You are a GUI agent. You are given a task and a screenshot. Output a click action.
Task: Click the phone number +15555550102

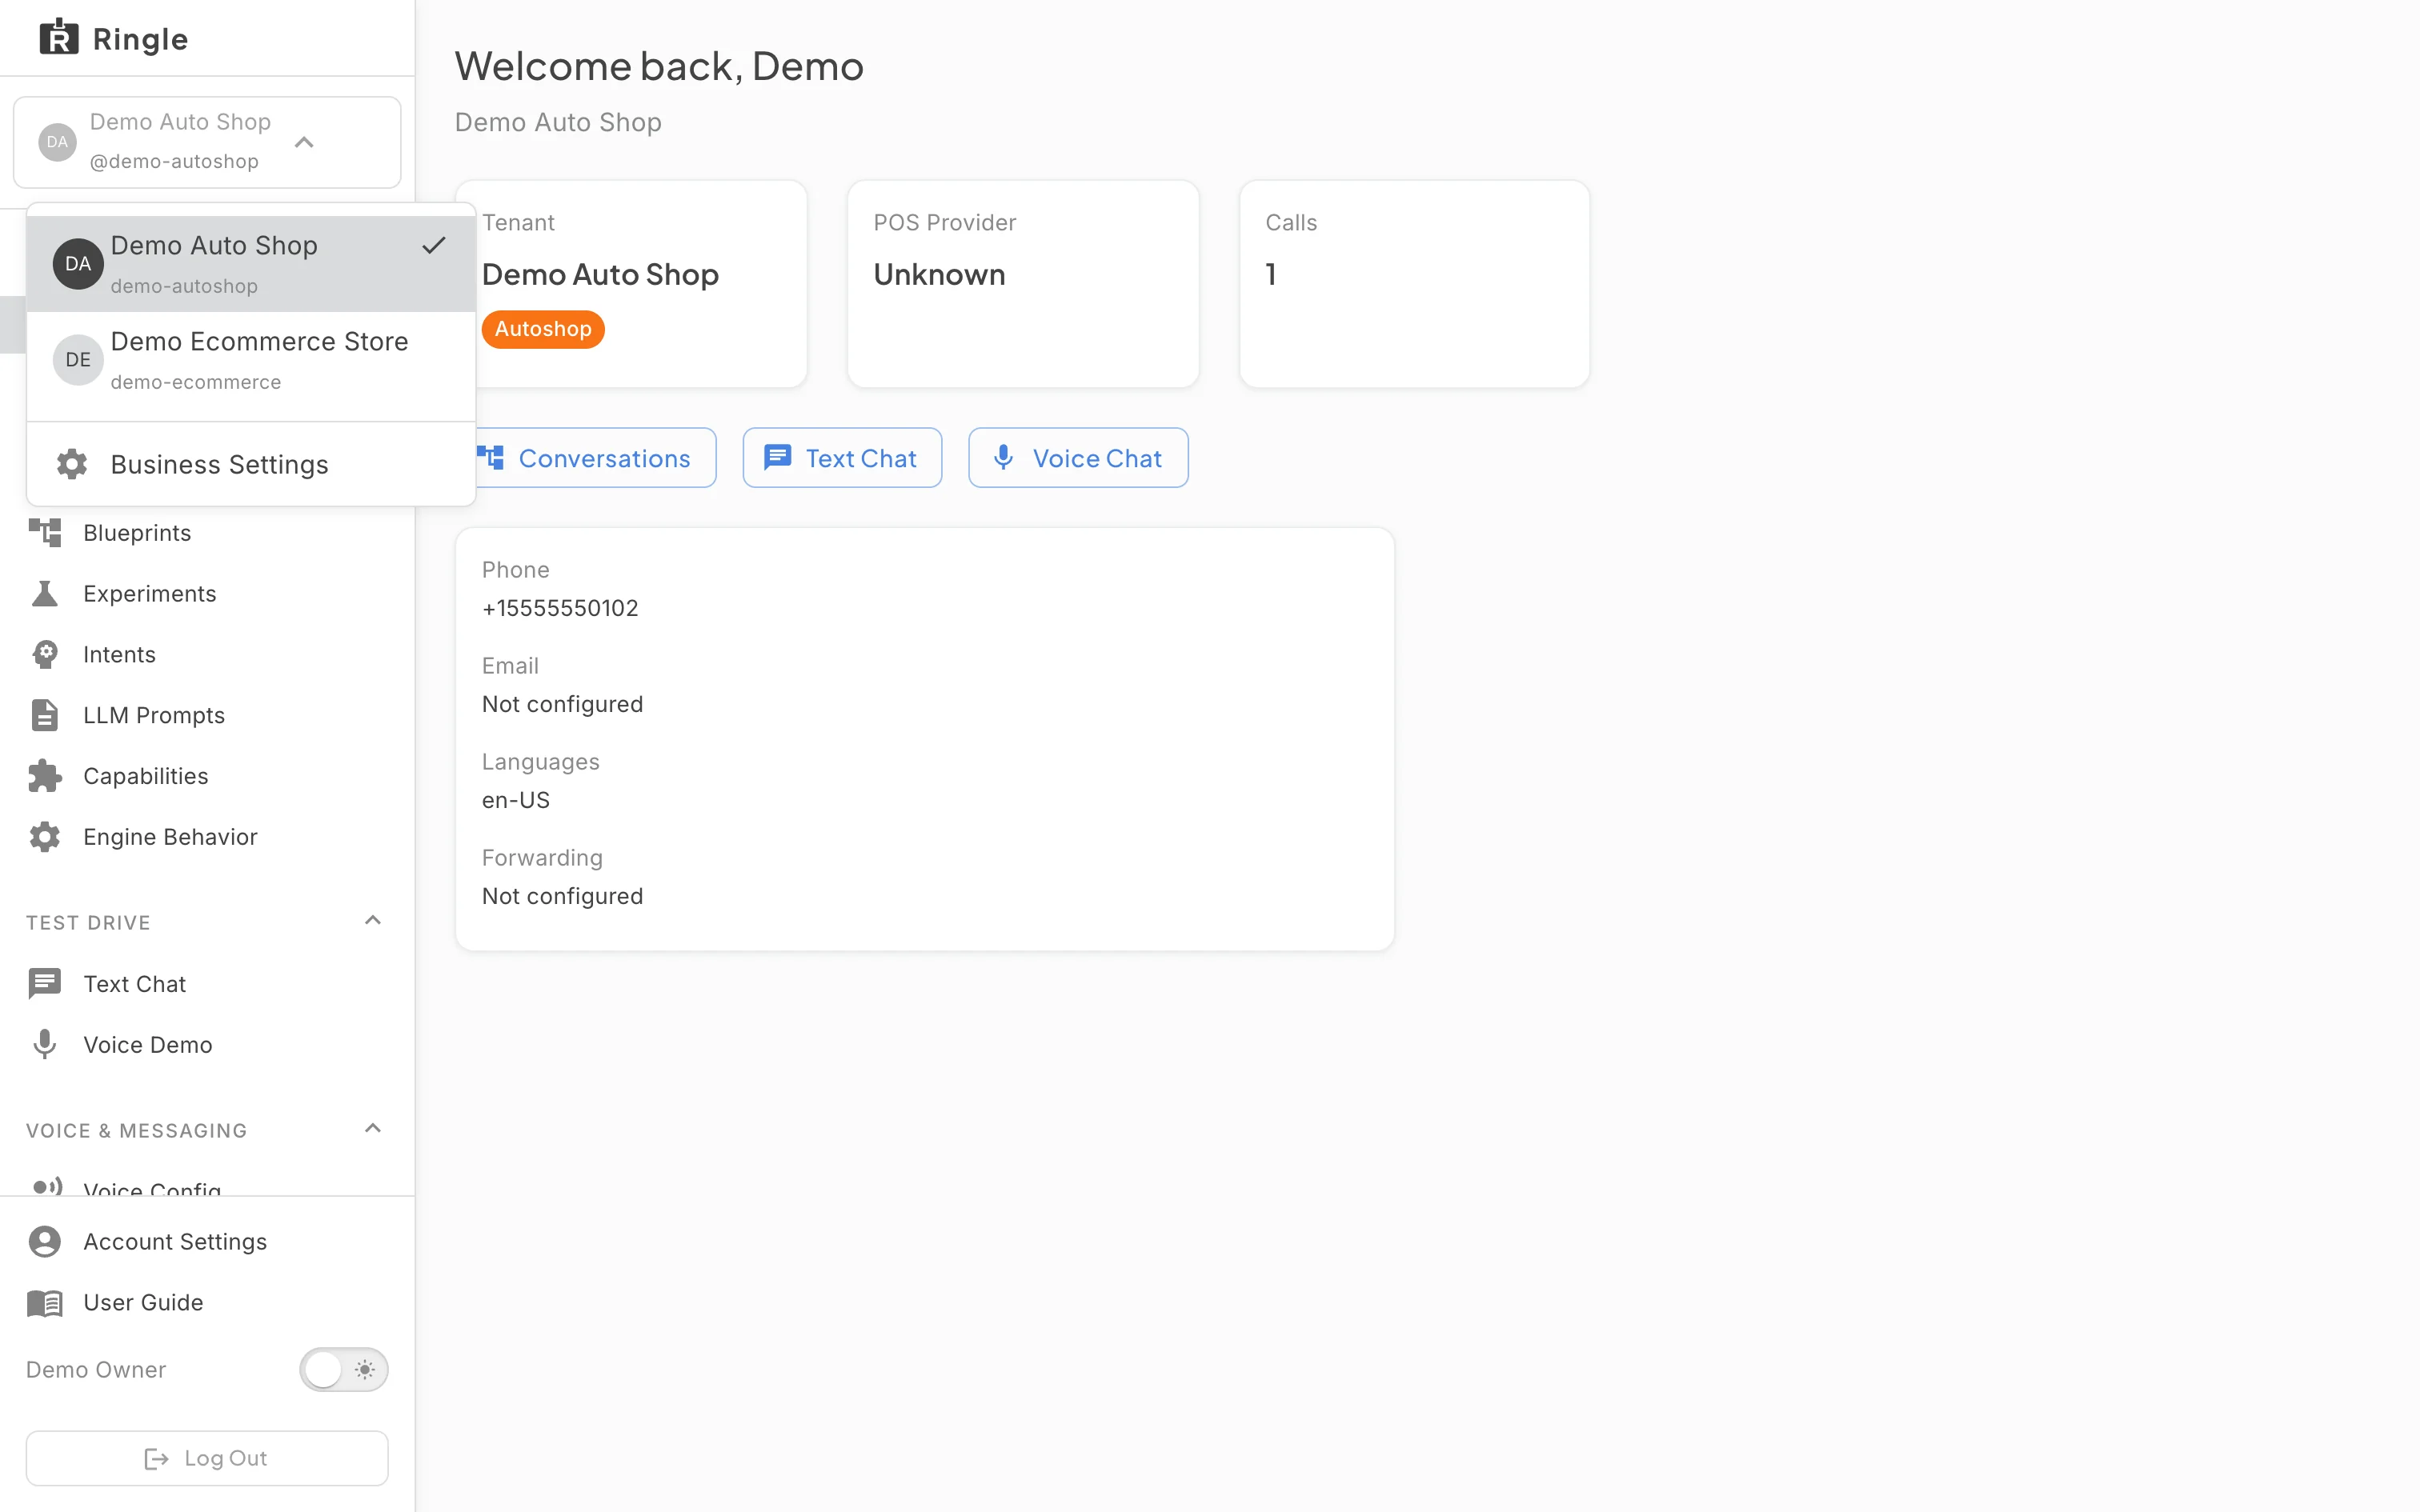click(x=560, y=608)
